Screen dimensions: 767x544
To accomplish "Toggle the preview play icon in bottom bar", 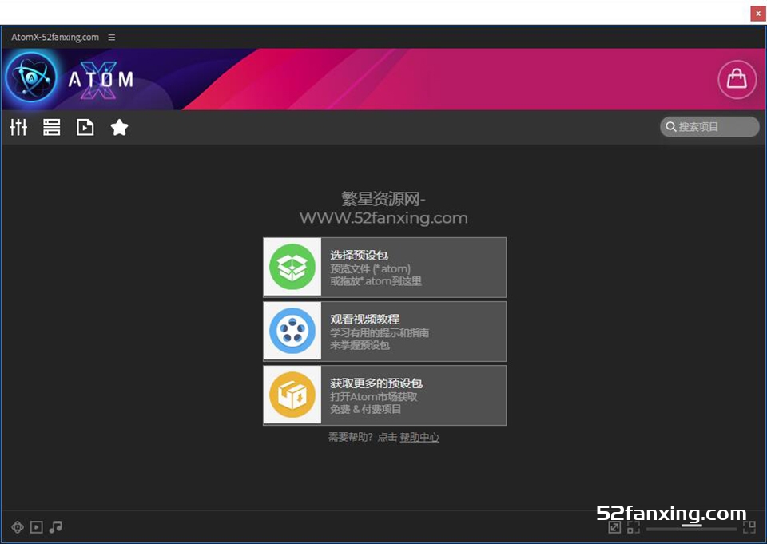I will pos(37,527).
